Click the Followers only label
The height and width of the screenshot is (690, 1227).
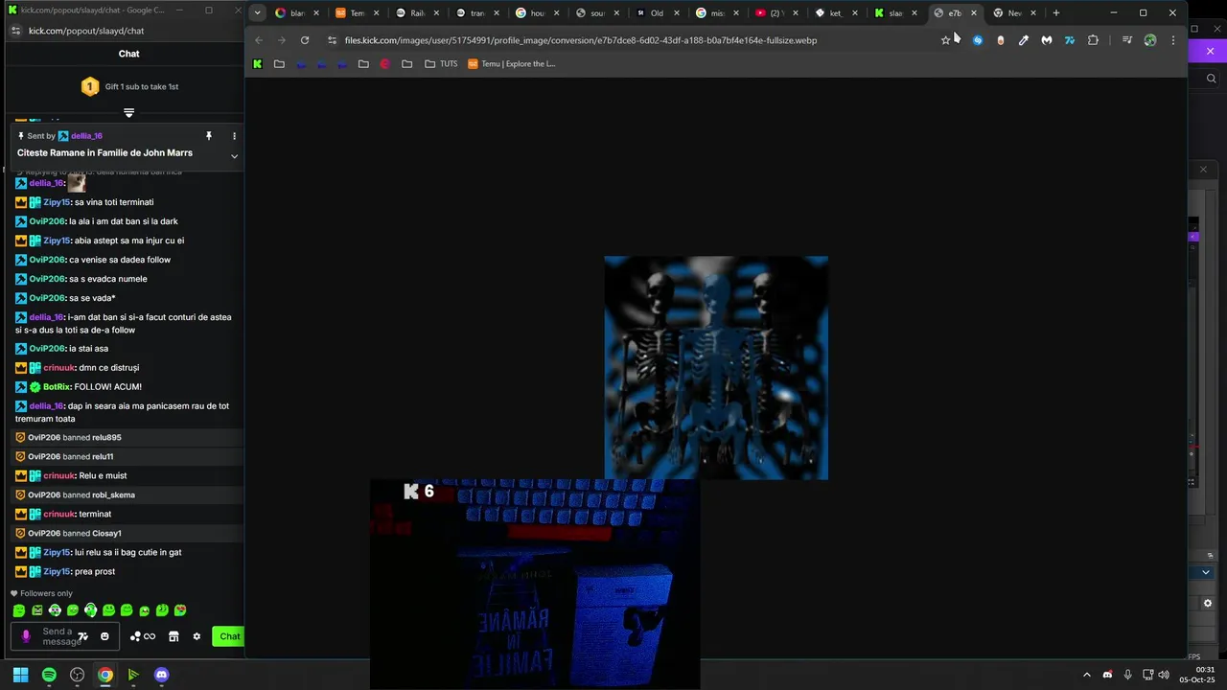click(x=46, y=593)
